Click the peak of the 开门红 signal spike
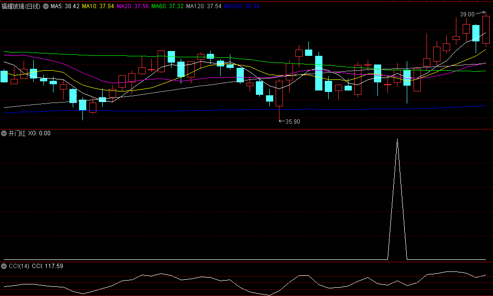 pyautogui.click(x=398, y=139)
